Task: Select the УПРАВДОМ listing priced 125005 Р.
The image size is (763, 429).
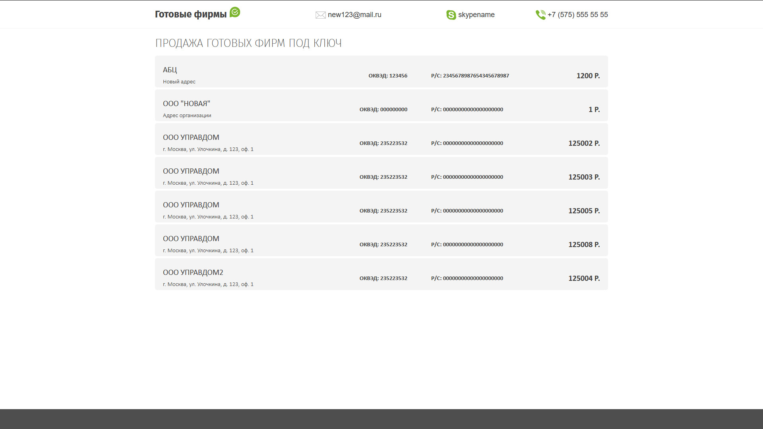Action: (191, 205)
